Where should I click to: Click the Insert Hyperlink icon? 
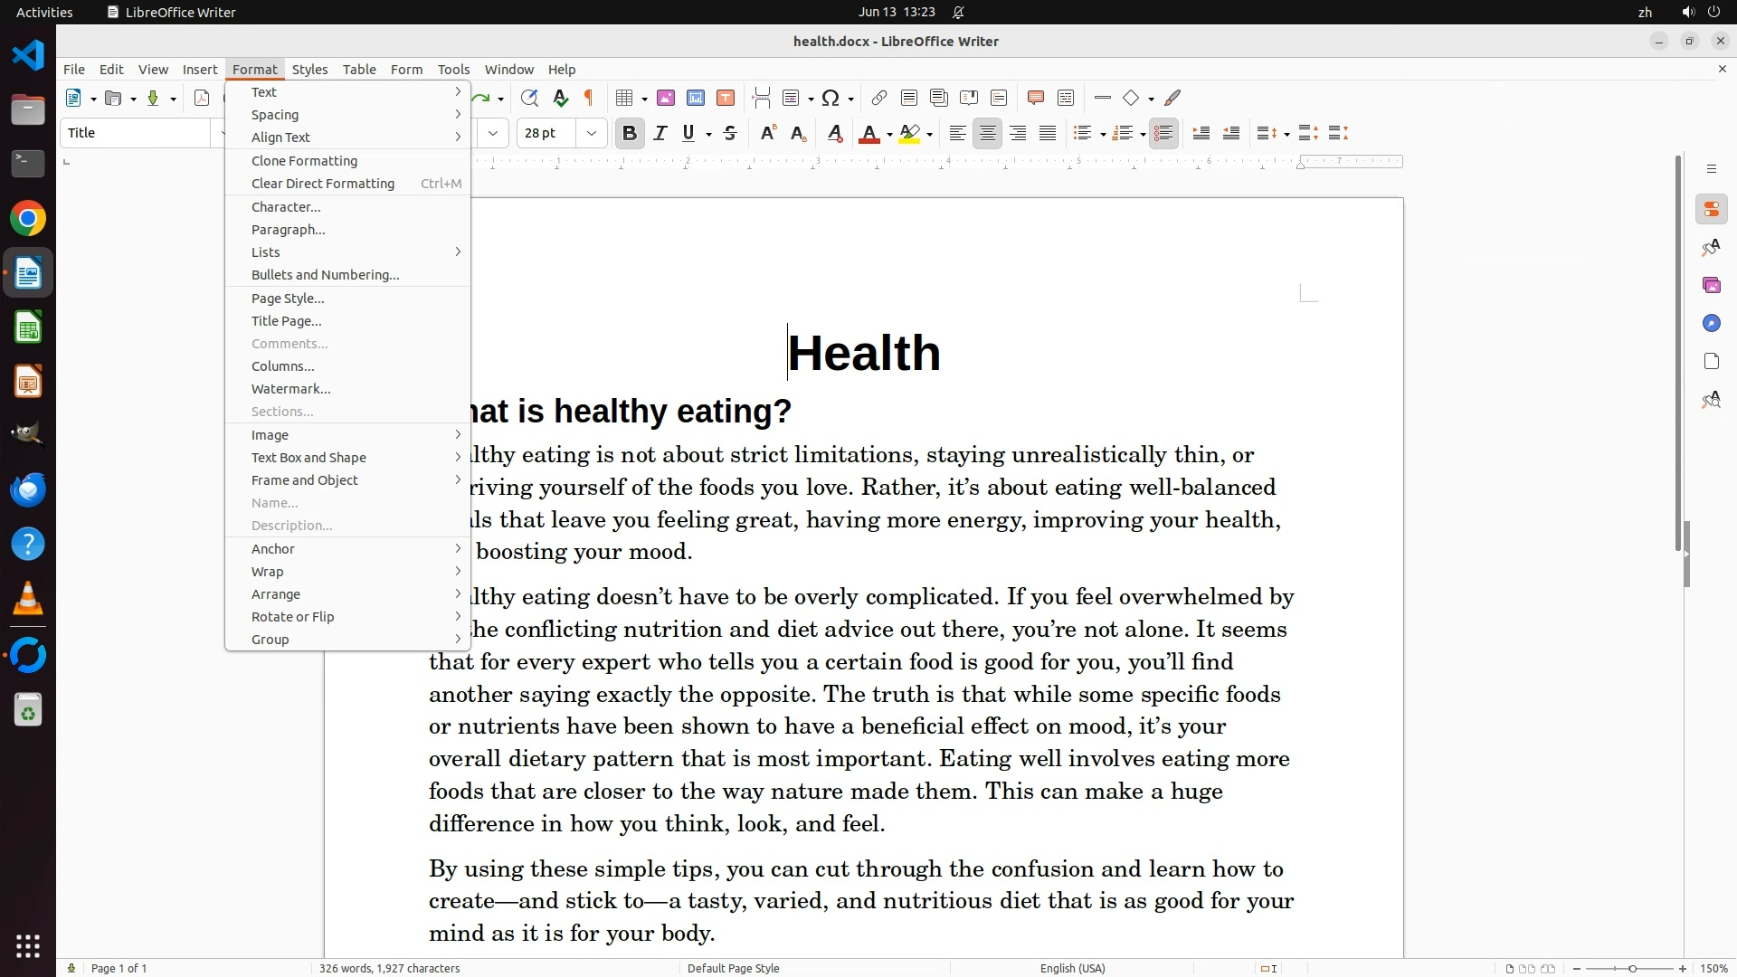[878, 98]
